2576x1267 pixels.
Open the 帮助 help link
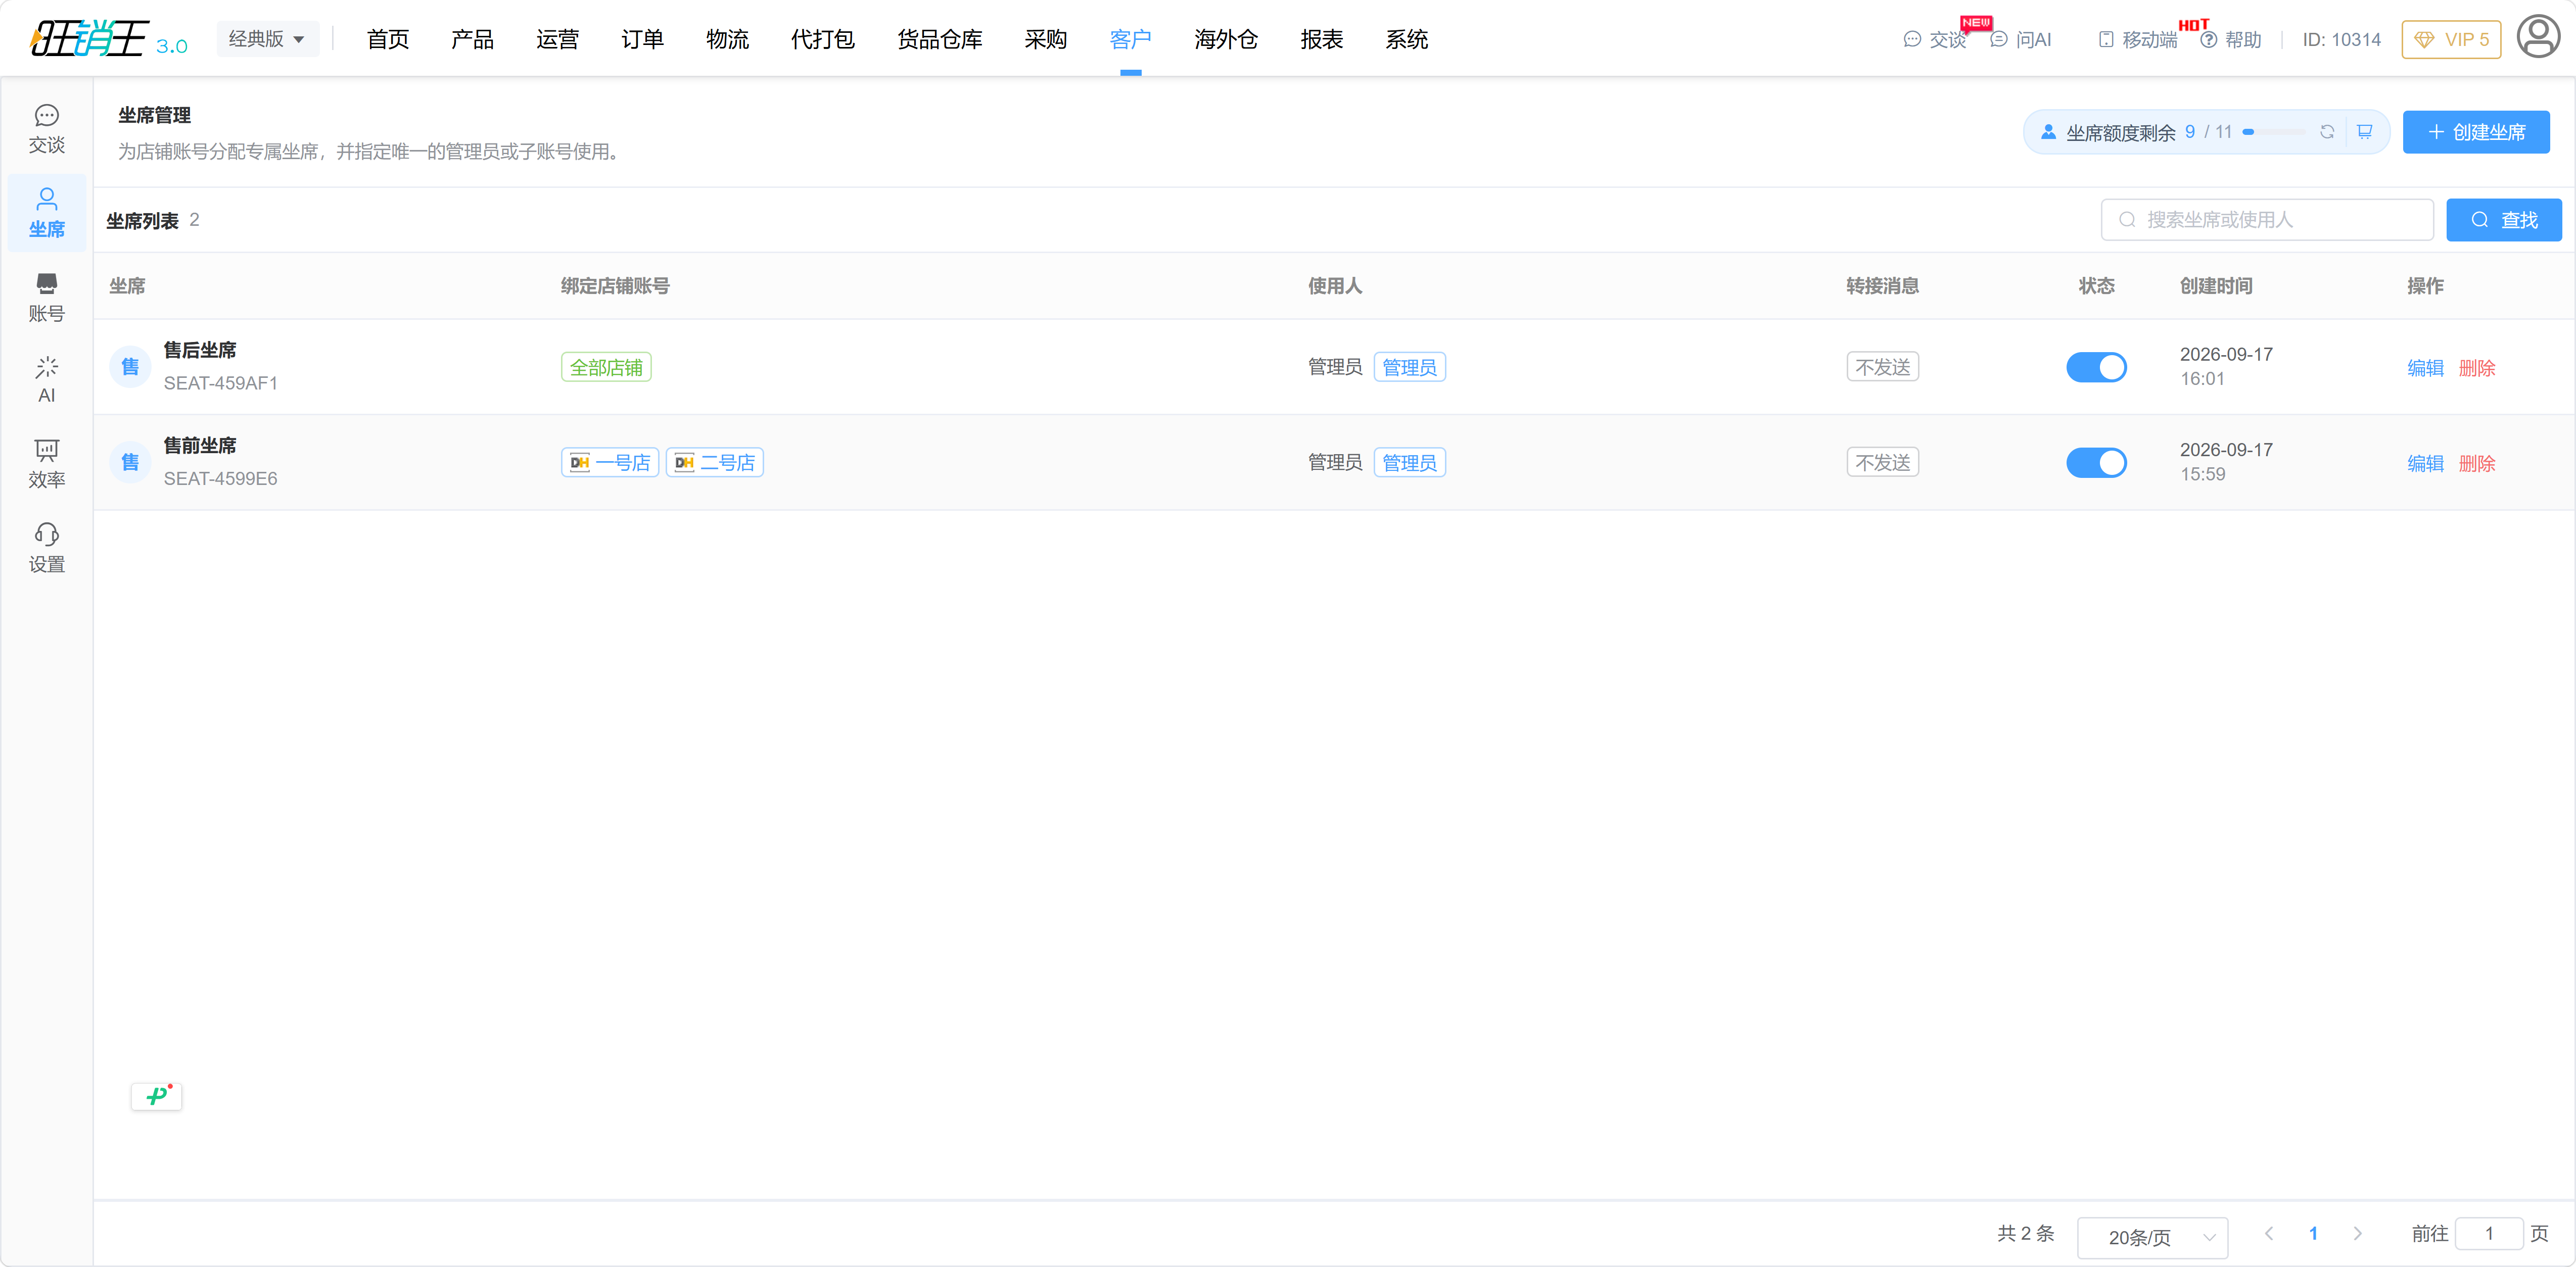point(2230,39)
